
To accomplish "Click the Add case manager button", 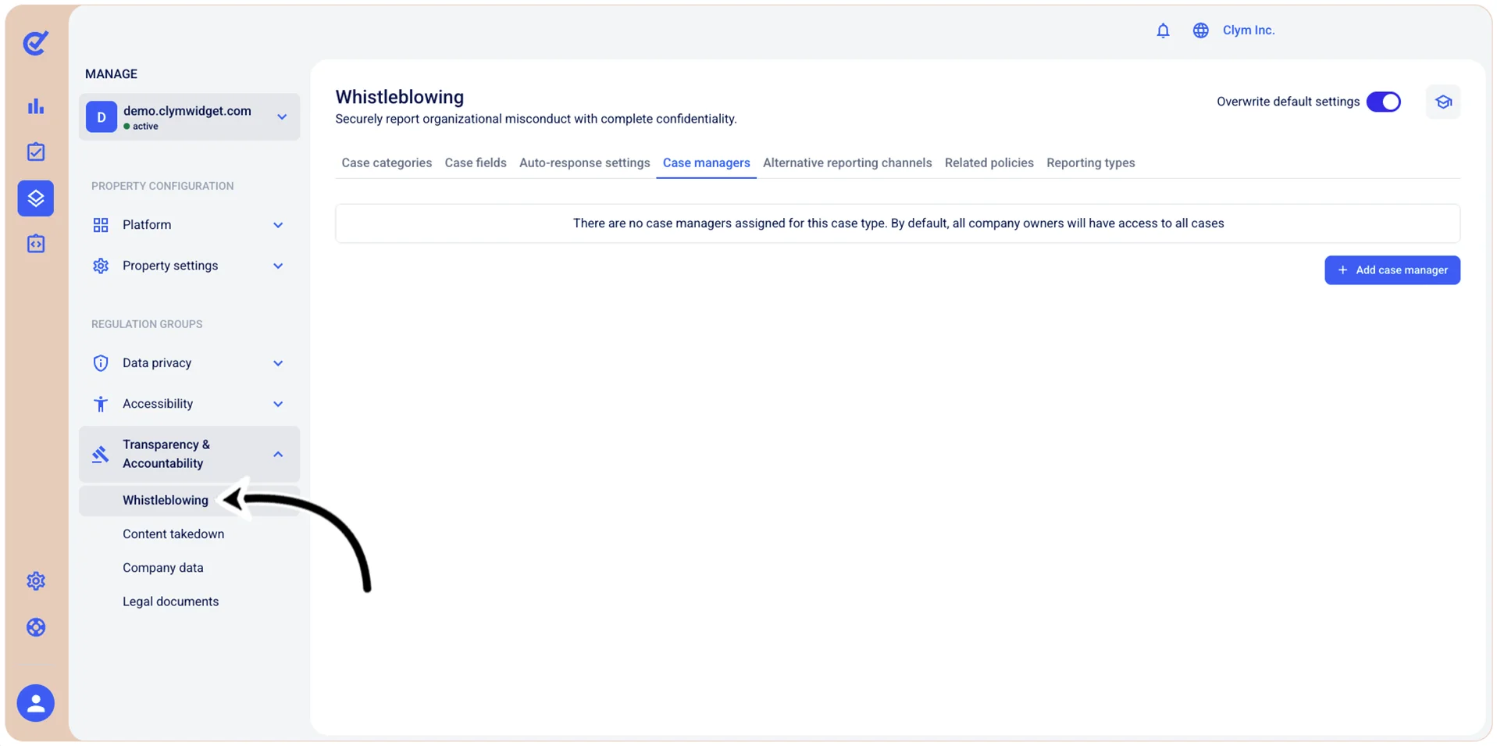I will (1392, 270).
